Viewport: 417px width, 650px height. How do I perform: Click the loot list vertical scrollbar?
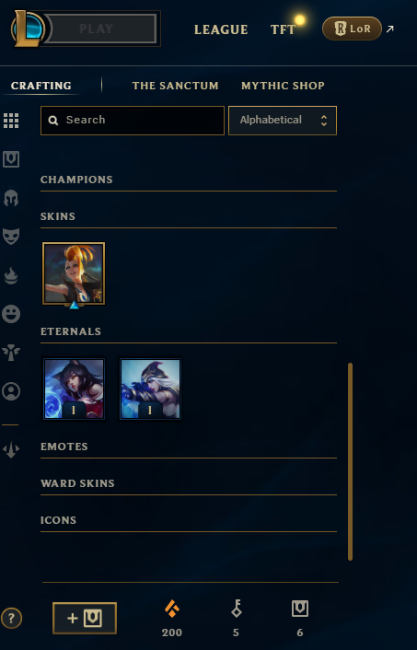point(351,461)
